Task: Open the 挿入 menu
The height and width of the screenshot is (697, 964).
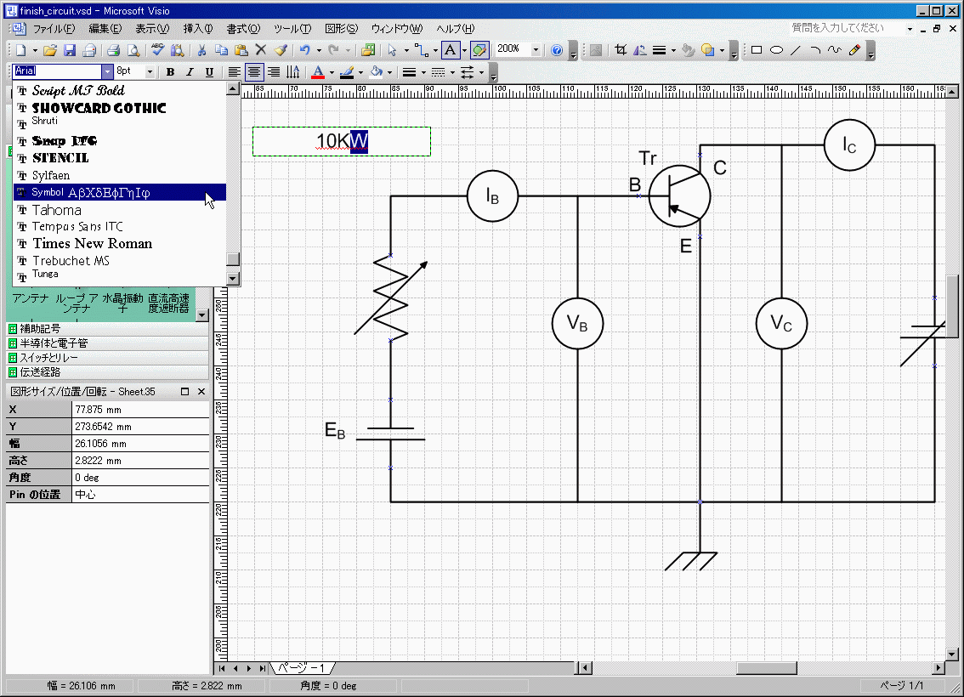Action: [197, 29]
